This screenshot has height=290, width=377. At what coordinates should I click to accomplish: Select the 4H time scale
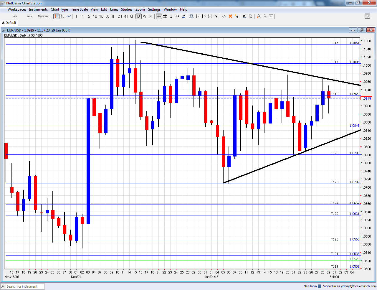point(126,16)
